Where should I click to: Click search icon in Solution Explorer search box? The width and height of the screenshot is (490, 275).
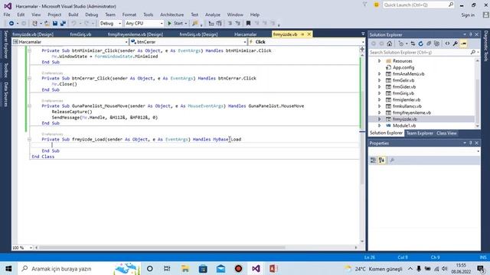[x=473, y=53]
